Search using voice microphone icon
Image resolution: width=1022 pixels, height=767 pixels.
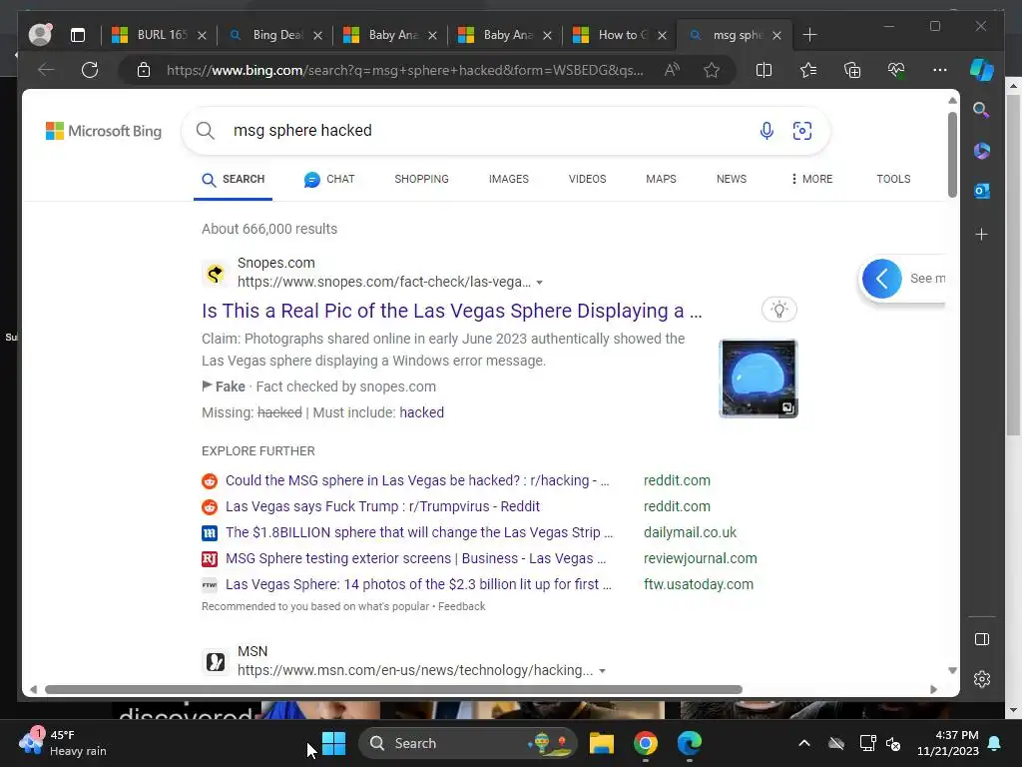pyautogui.click(x=767, y=131)
